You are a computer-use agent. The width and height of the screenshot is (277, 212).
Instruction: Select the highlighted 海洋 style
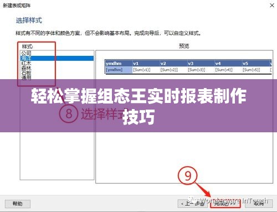tap(57, 58)
